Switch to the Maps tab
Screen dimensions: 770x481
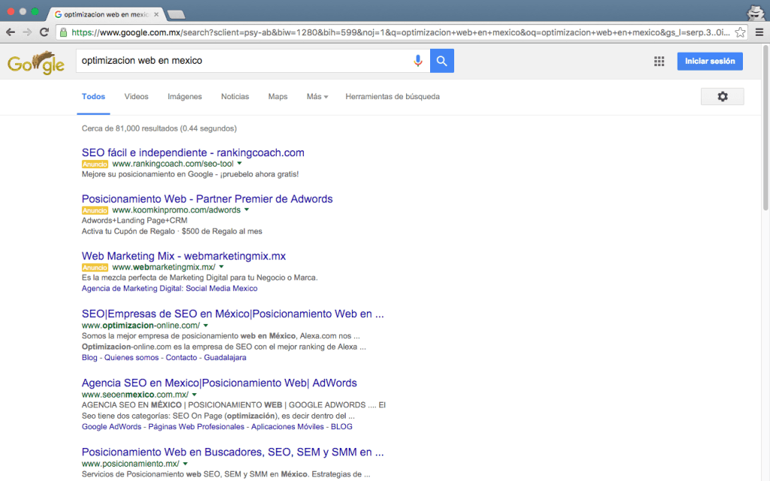[277, 97]
